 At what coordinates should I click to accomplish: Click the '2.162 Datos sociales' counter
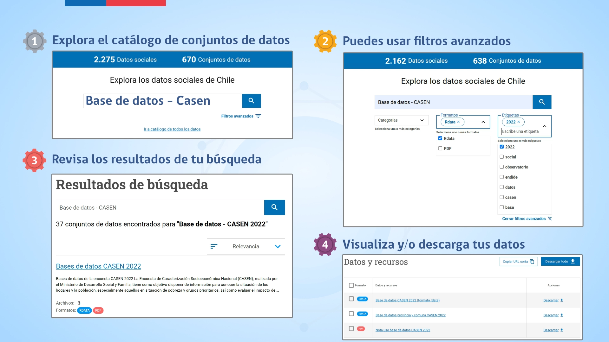point(416,61)
